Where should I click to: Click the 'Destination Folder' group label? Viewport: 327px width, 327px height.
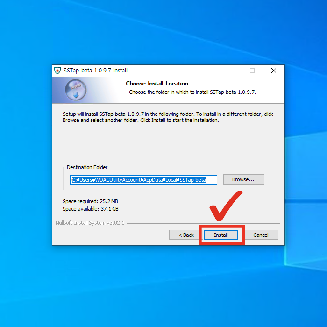pos(87,167)
